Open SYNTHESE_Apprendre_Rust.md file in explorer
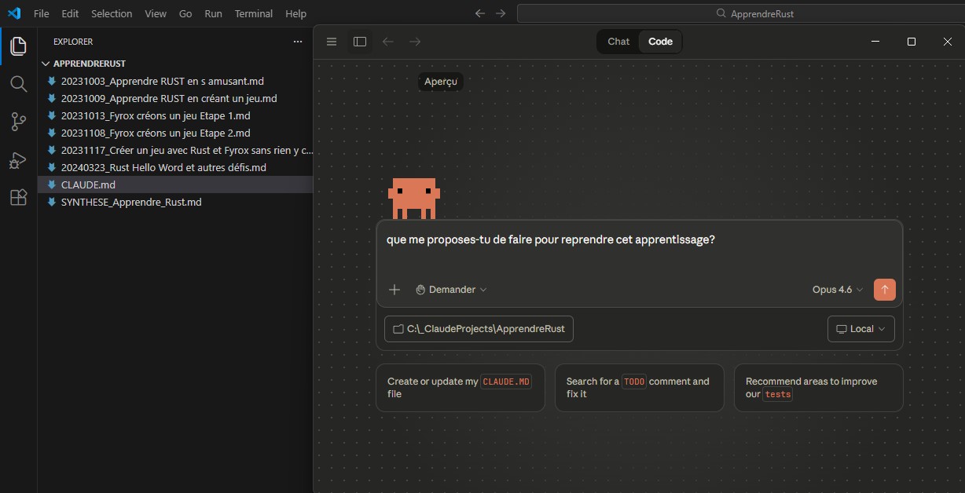 tap(130, 202)
